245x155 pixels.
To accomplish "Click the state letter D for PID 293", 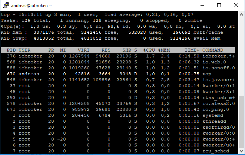I will pyautogui.click(x=136, y=98).
